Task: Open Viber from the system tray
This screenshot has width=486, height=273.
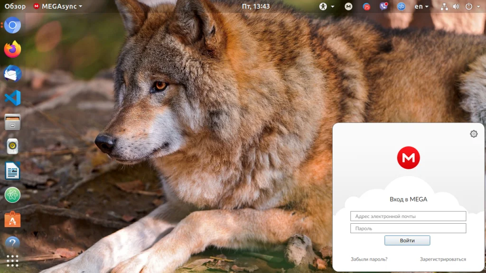Action: [383, 7]
